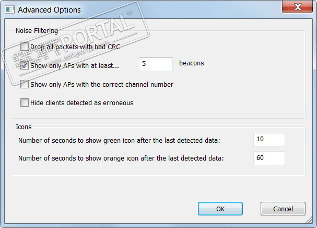Click 'Show only APs with the correct channel number' text
Viewport: 317px width, 228px height.
102,84
